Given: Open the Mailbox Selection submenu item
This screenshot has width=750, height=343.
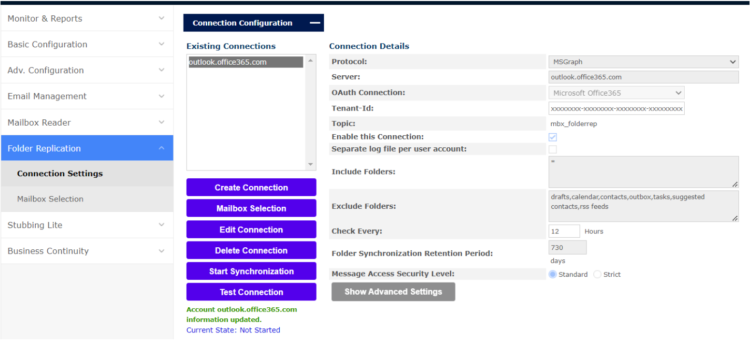Looking at the screenshot, I should [x=50, y=199].
